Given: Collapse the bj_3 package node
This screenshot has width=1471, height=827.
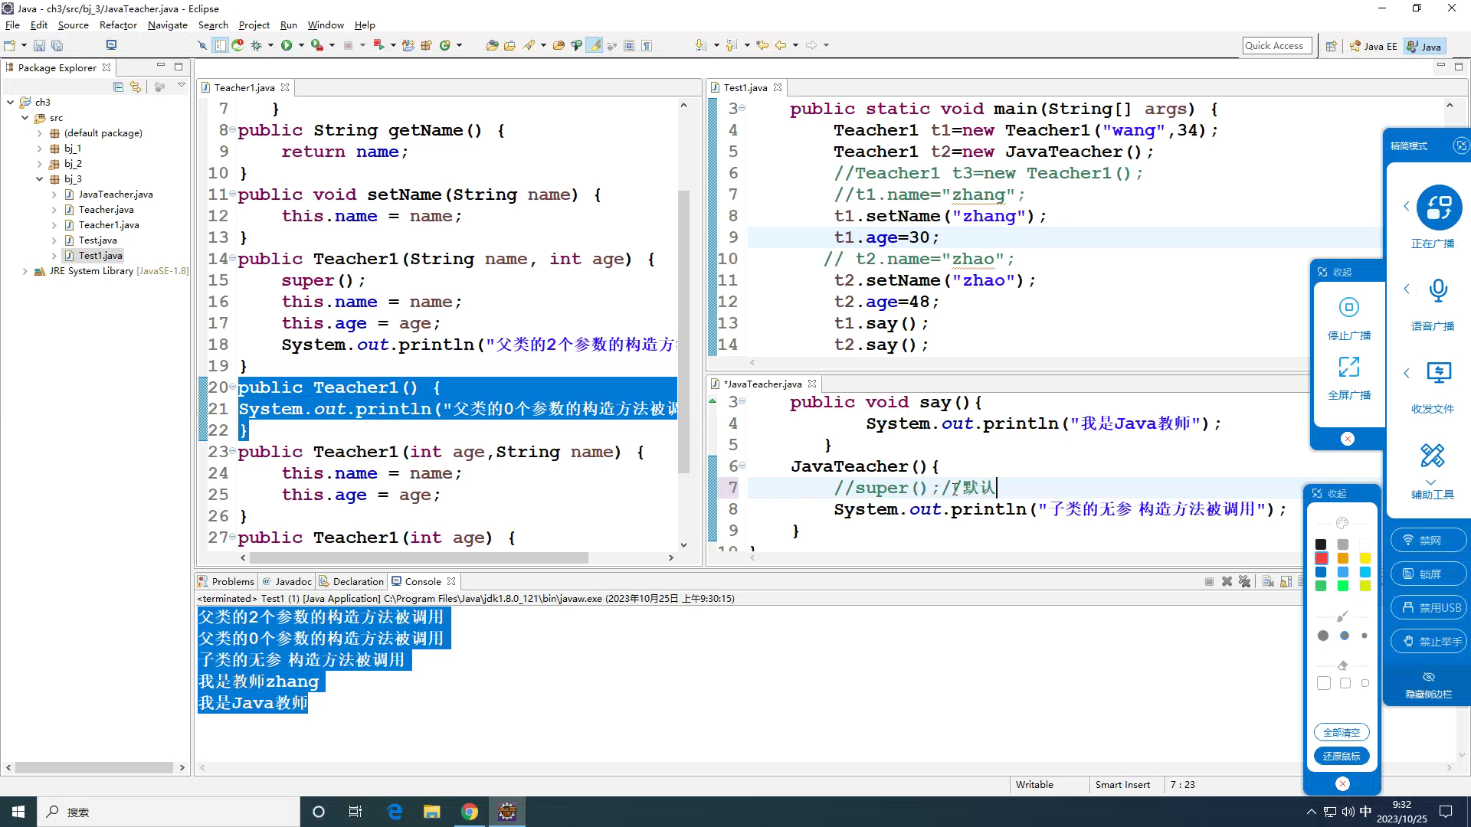Looking at the screenshot, I should click(x=40, y=179).
